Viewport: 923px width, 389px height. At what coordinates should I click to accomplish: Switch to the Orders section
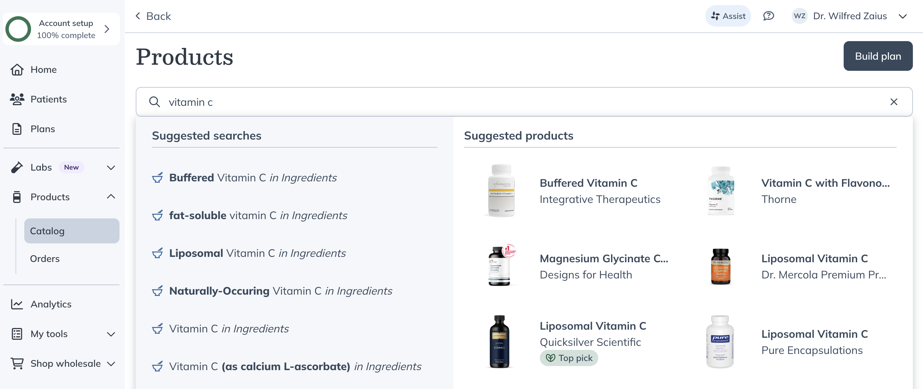45,259
